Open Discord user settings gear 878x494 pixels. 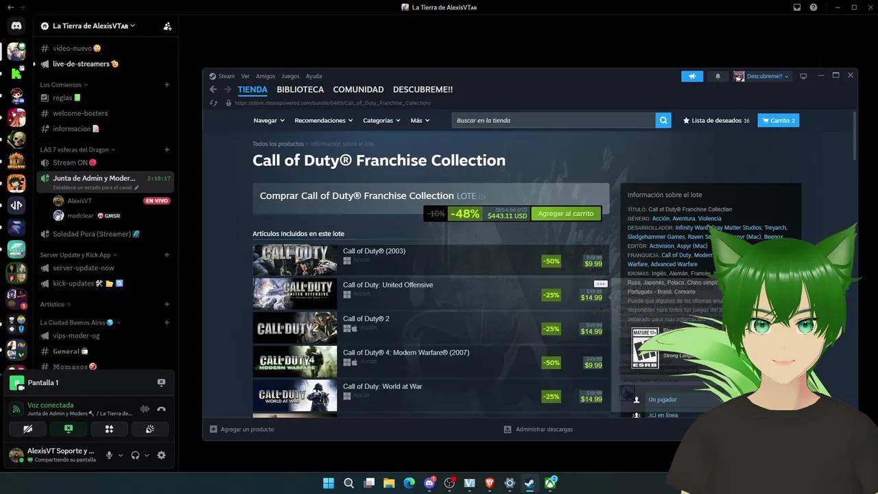pyautogui.click(x=161, y=455)
